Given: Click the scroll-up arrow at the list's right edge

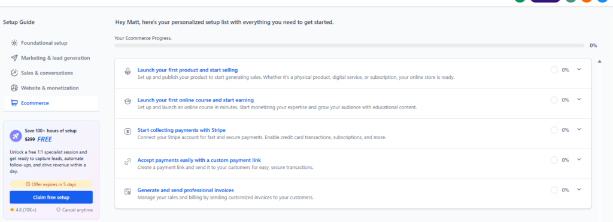Looking at the screenshot, I should coord(600,61).
